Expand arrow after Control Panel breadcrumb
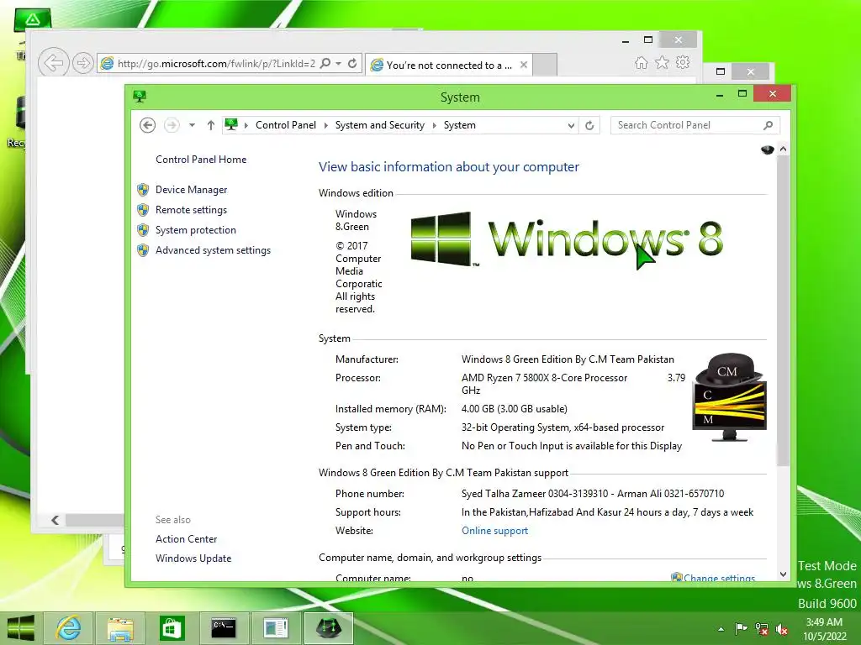This screenshot has width=861, height=645. [325, 125]
